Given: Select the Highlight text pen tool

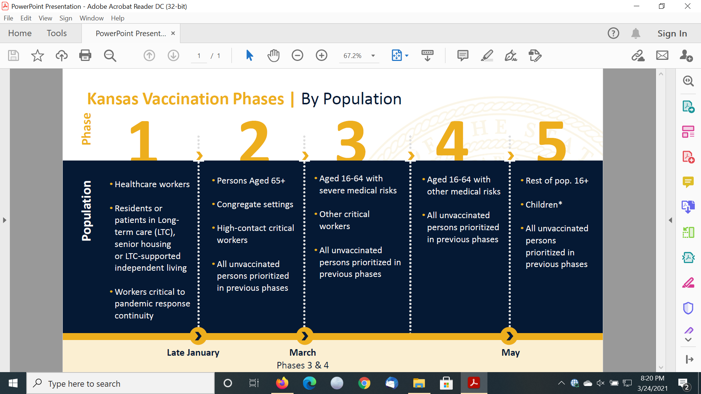Looking at the screenshot, I should click(487, 55).
